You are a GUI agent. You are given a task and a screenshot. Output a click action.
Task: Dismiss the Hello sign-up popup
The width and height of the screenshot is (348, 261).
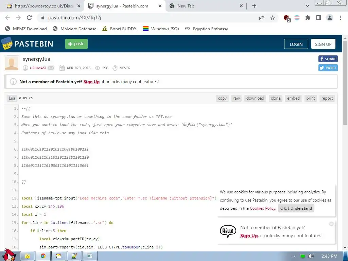point(331,224)
